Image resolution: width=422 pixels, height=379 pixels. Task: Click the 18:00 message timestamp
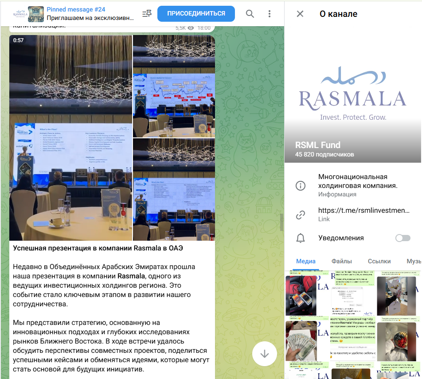(204, 28)
